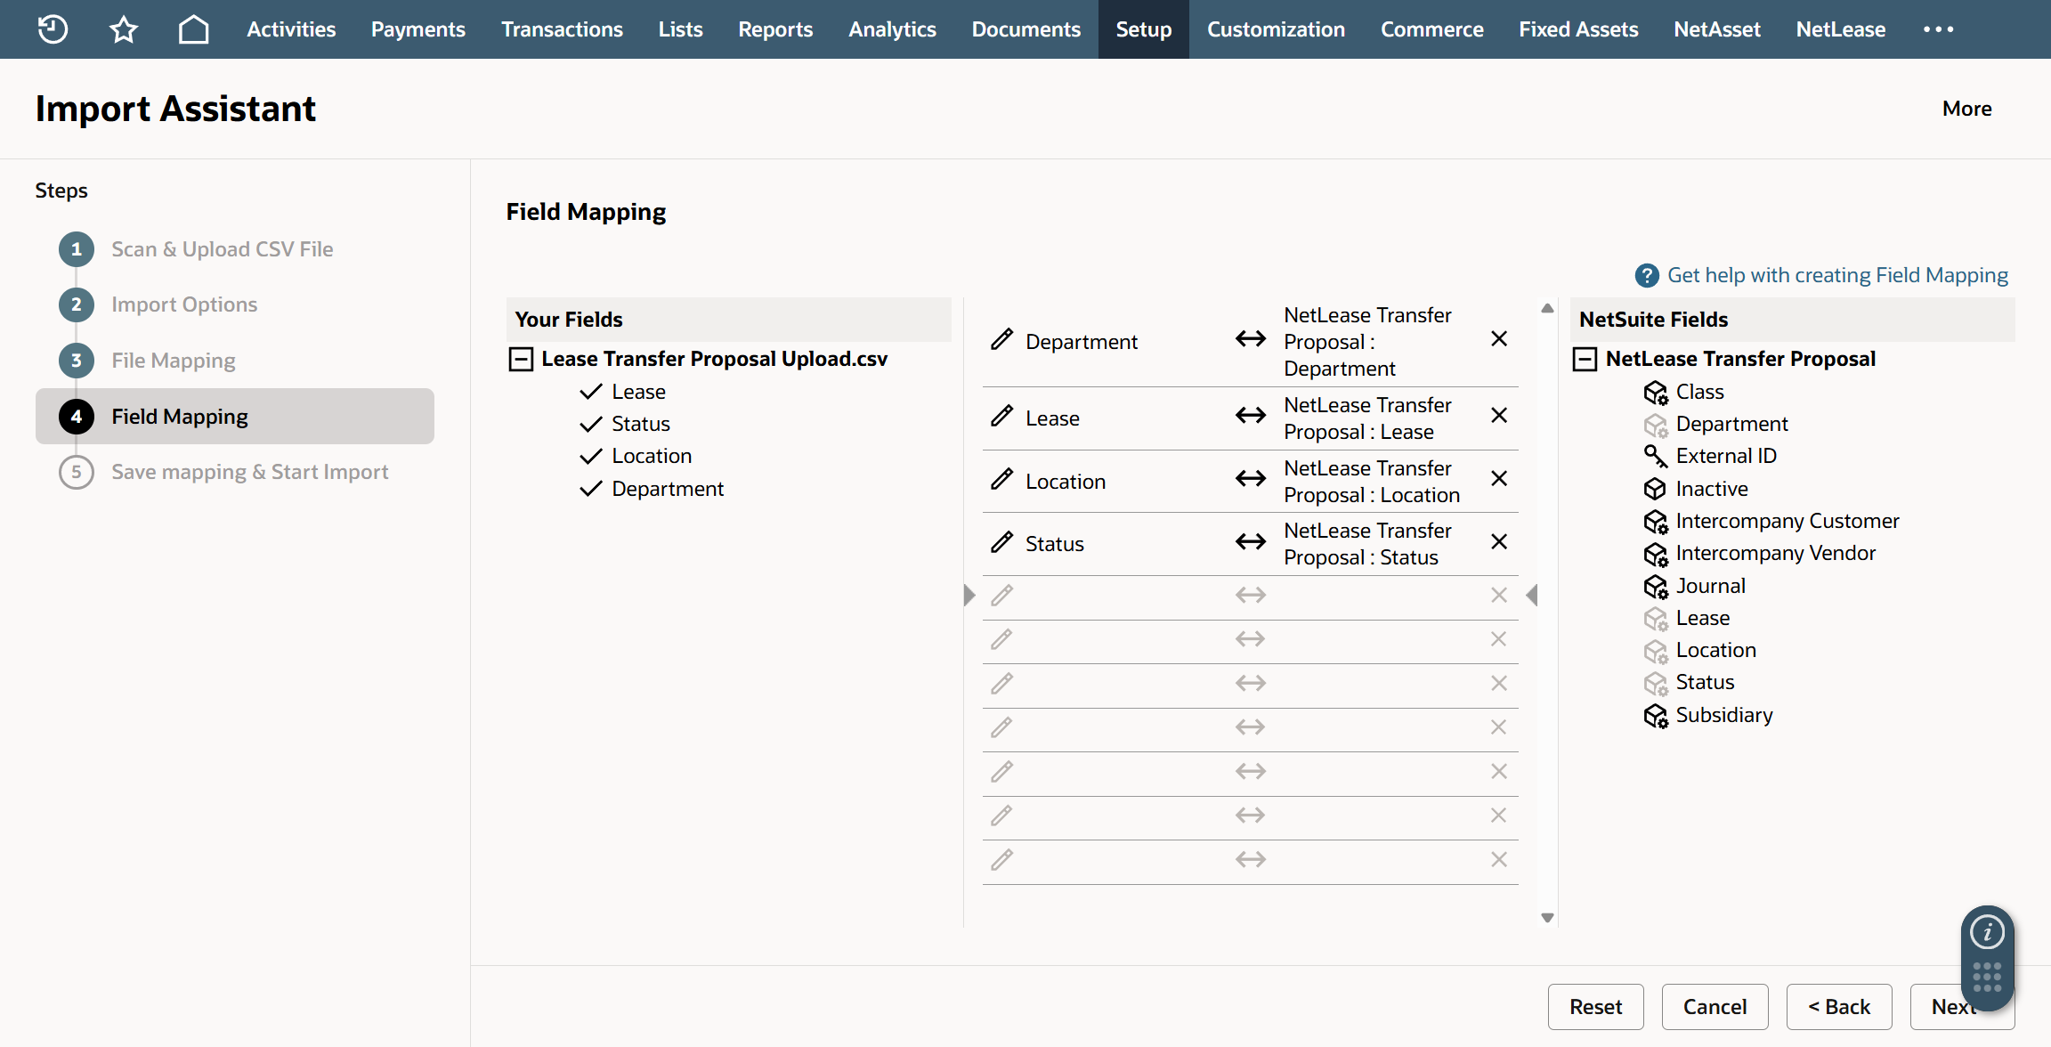The height and width of the screenshot is (1047, 2051).
Task: Delete the Location mapping row
Action: tap(1499, 479)
